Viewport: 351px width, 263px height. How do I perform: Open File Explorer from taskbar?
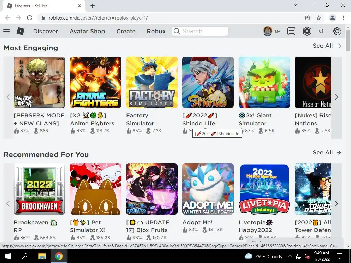click(42, 256)
